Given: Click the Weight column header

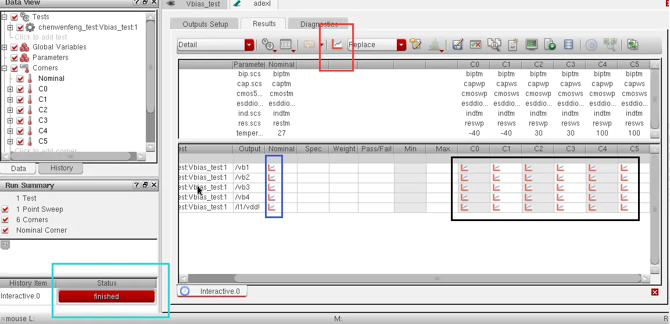Looking at the screenshot, I should (x=344, y=149).
